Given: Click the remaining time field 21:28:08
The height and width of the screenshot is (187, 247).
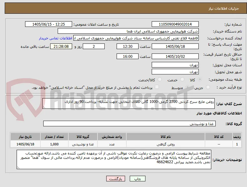Looking at the screenshot, I should click(x=61, y=47).
